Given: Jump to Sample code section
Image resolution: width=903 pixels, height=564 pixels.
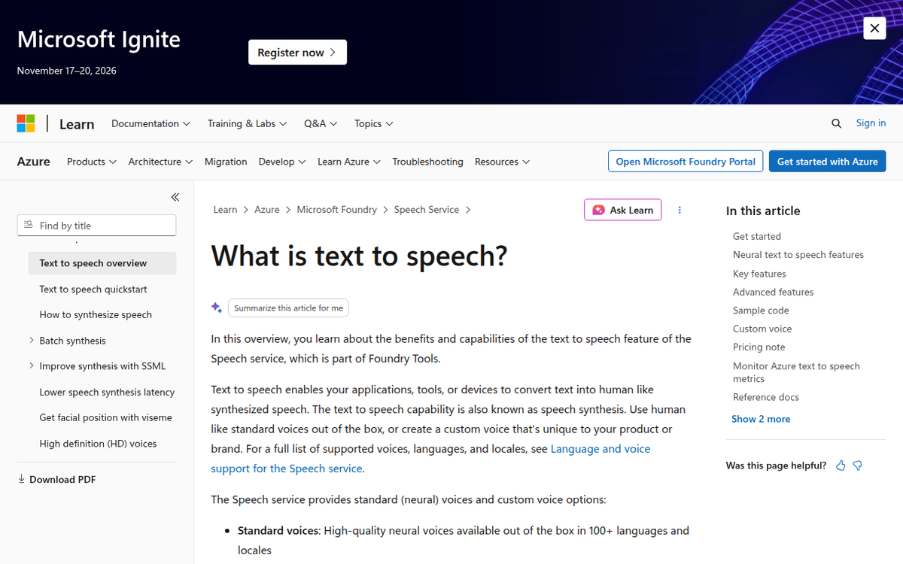Looking at the screenshot, I should [x=761, y=310].
